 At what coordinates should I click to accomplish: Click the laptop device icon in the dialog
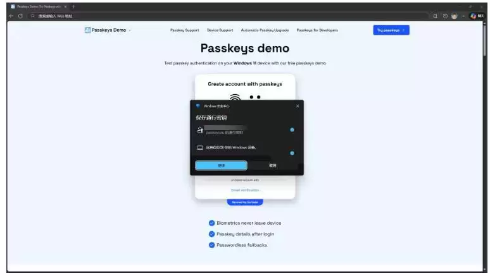point(200,148)
